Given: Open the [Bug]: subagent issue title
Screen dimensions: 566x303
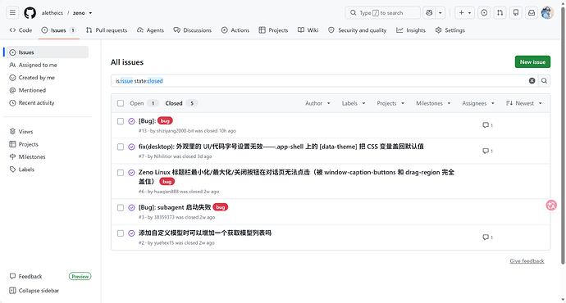Looking at the screenshot, I should [x=175, y=207].
